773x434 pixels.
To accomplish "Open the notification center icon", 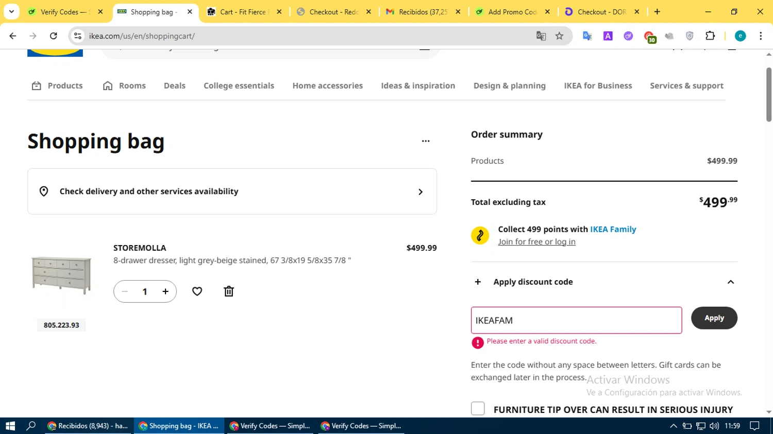I will (754, 426).
